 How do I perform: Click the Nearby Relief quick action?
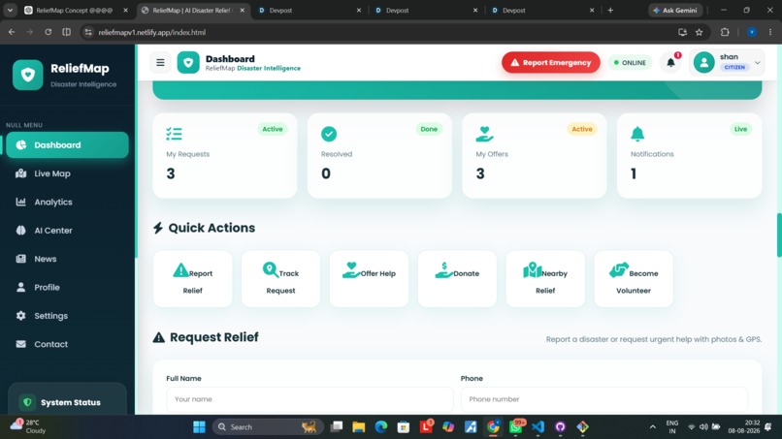(545, 278)
